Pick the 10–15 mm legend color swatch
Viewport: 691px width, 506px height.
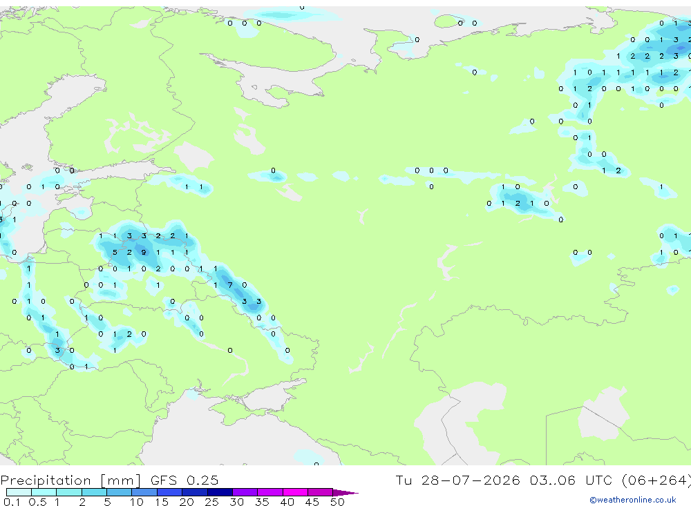144,492
